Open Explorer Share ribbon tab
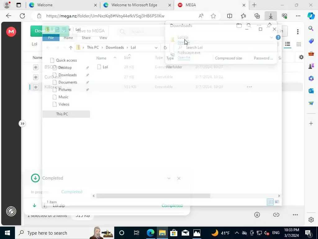This screenshot has width=318, height=239. coord(86,38)
